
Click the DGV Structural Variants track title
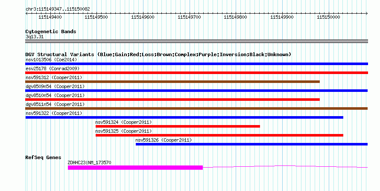point(158,54)
